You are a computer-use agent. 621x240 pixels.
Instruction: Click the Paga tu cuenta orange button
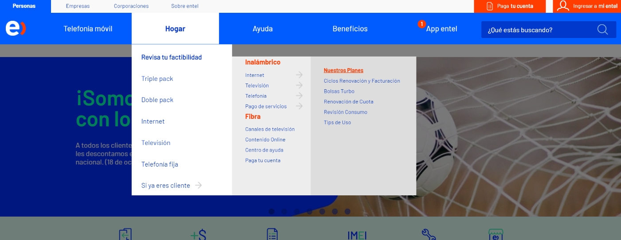coord(510,6)
